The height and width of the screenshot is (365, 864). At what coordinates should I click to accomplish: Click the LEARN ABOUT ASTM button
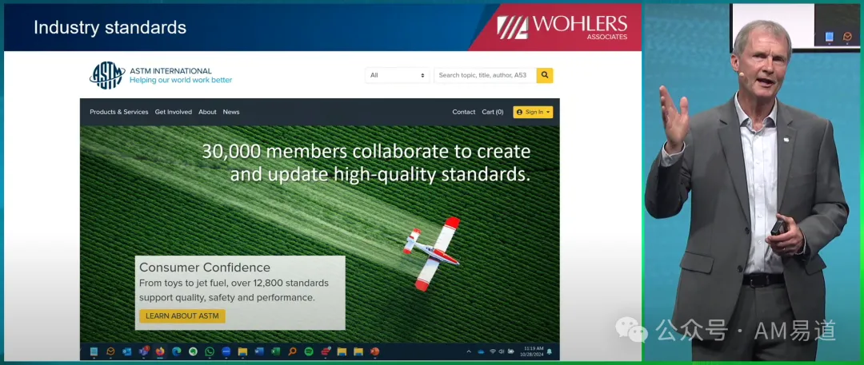182,316
